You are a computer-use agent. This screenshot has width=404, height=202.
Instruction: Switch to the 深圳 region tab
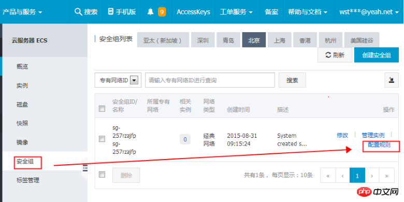tap(203, 40)
